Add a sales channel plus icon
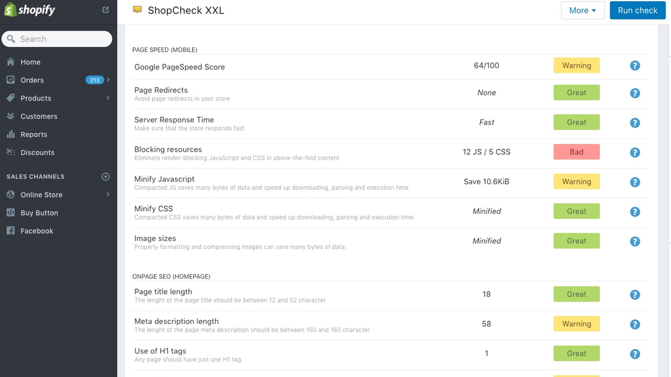Screen dimensions: 671x377 [106, 176]
